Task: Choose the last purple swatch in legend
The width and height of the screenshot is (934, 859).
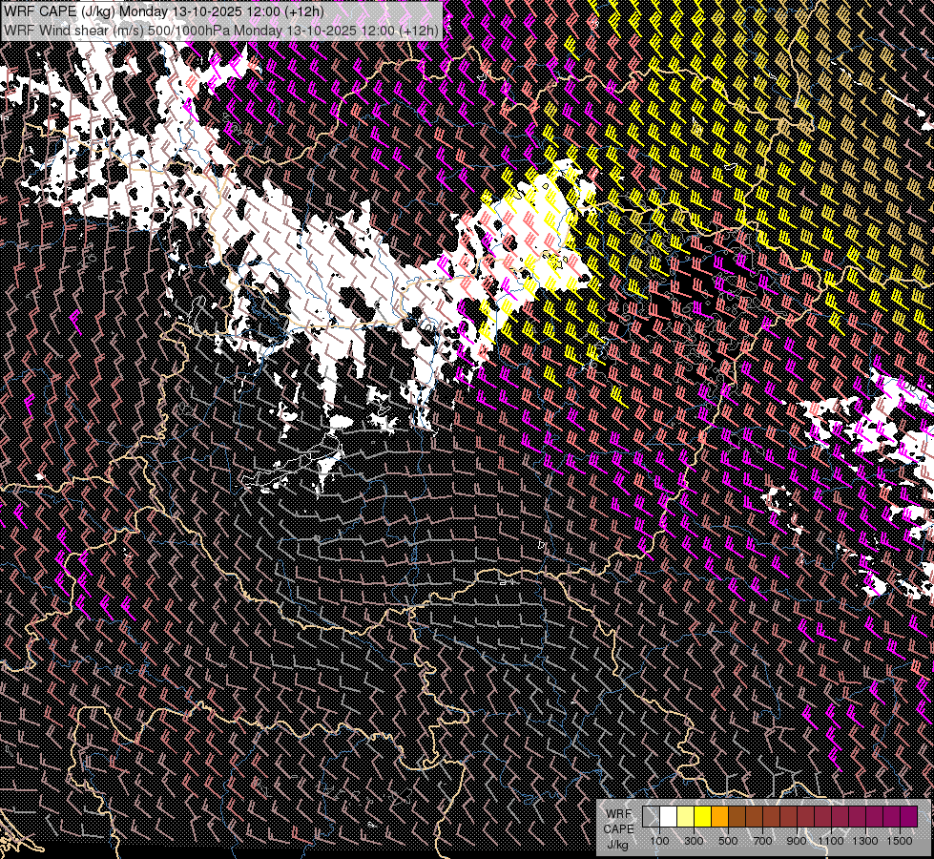Action: (908, 816)
